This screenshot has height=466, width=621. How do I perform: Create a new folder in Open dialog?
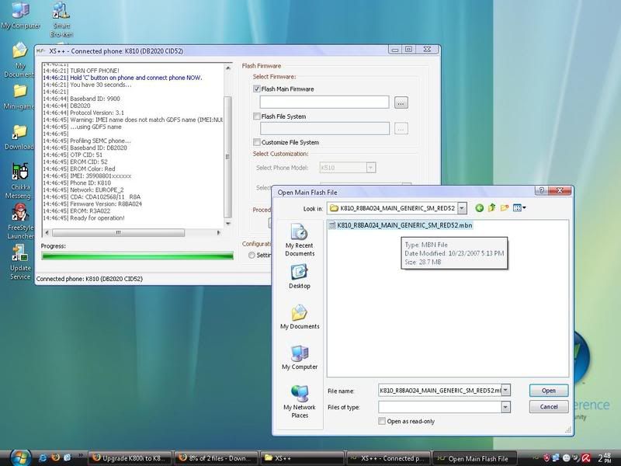point(504,207)
